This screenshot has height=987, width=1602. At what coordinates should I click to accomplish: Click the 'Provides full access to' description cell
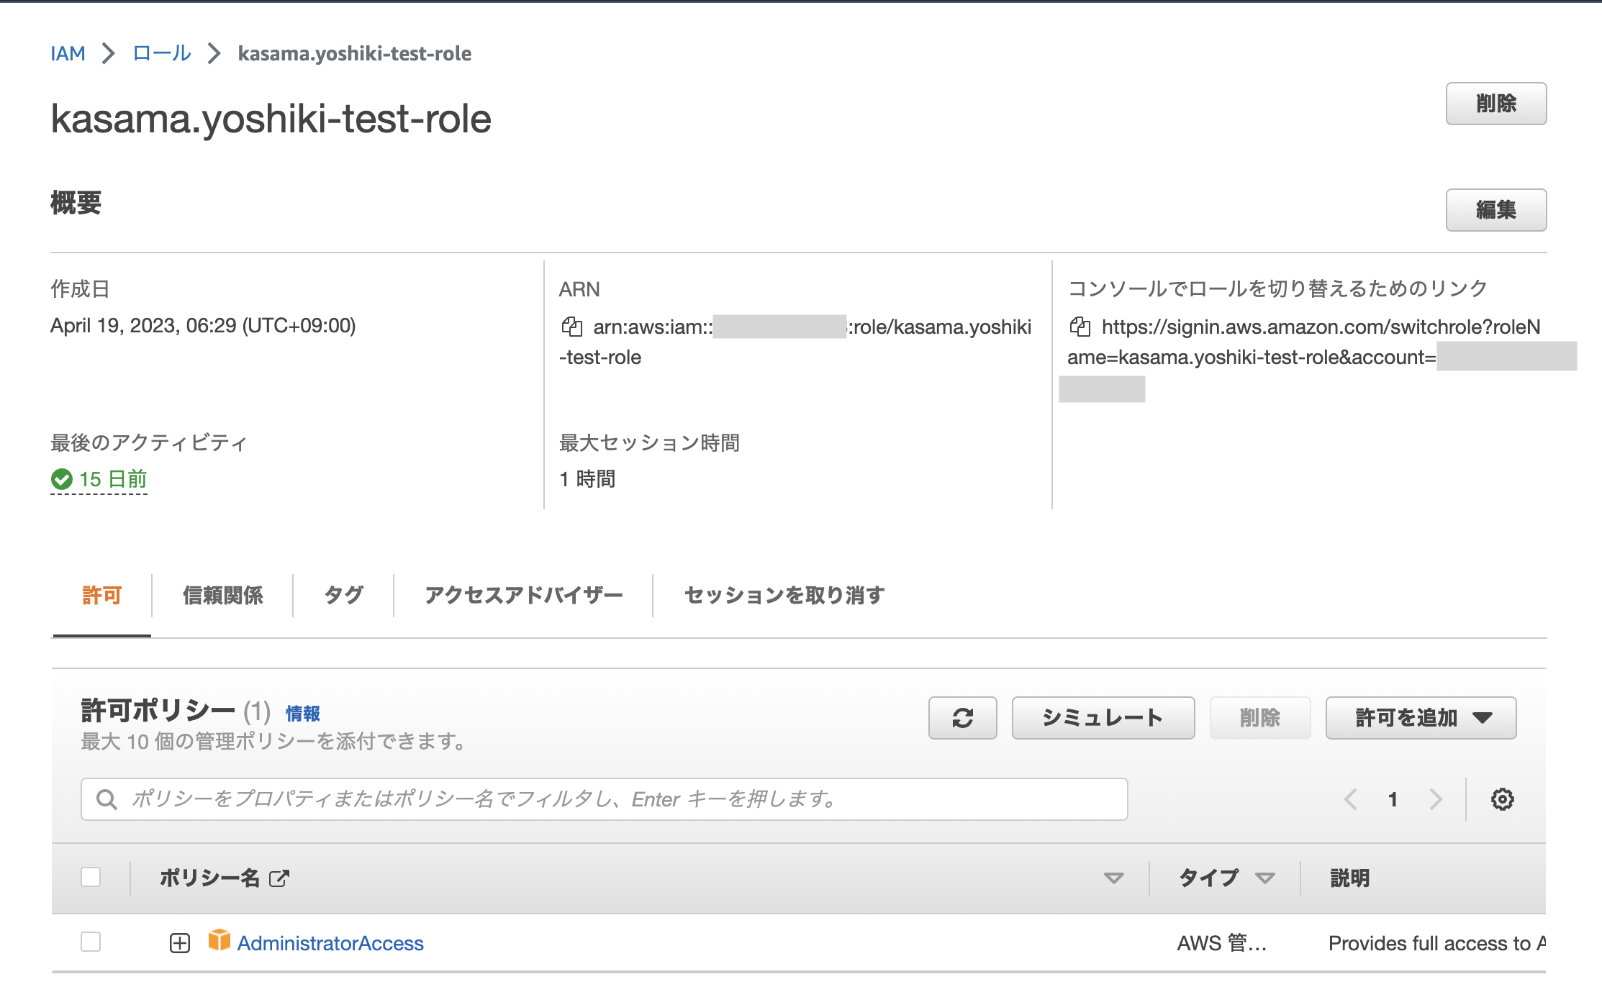[x=1436, y=943]
